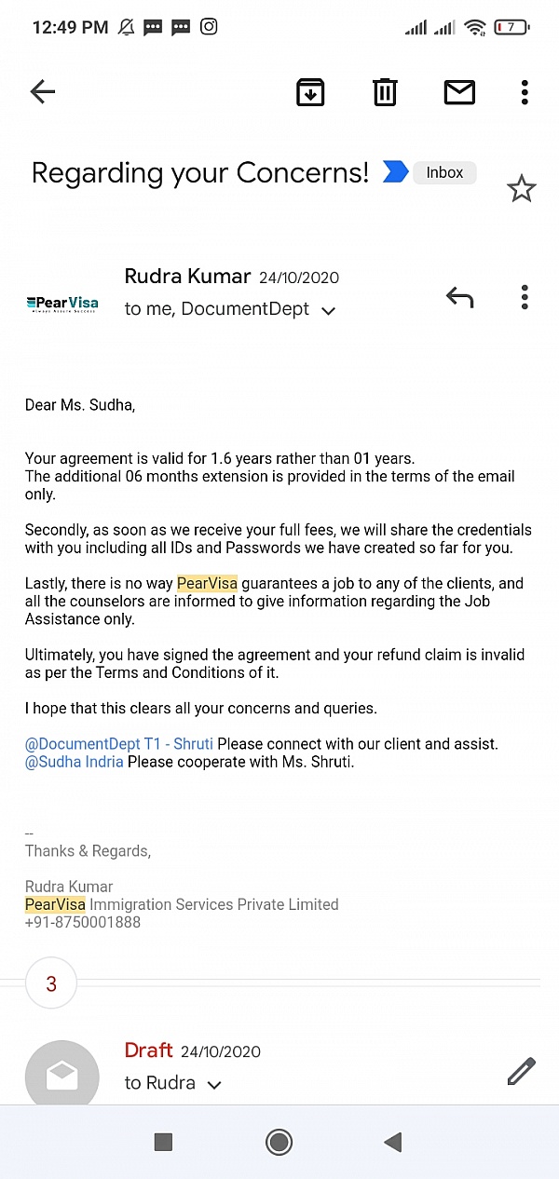Image resolution: width=559 pixels, height=1179 pixels.
Task: Open Rudra Kumar's message options menu
Action: tap(525, 298)
